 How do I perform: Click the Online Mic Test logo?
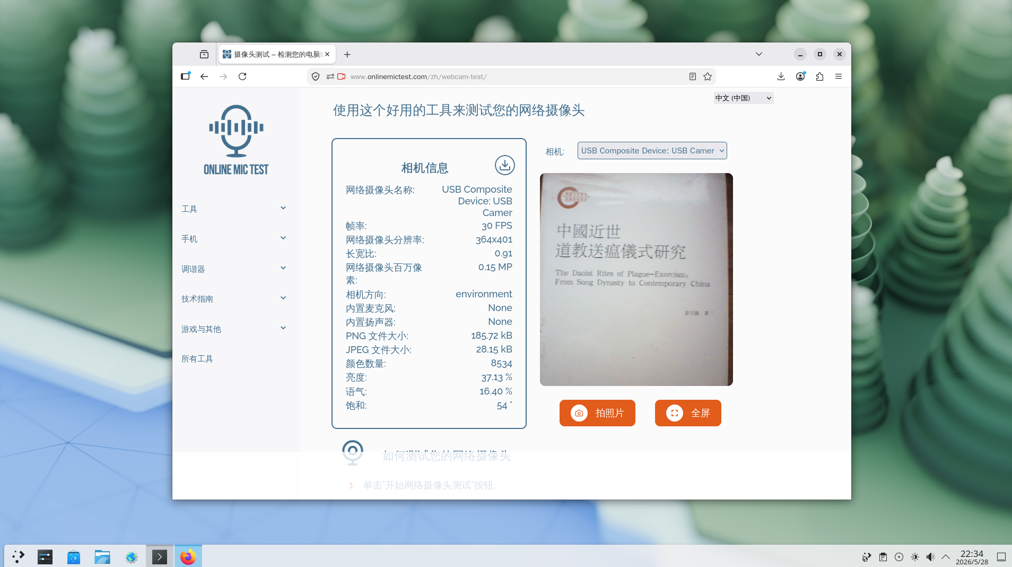coord(236,140)
